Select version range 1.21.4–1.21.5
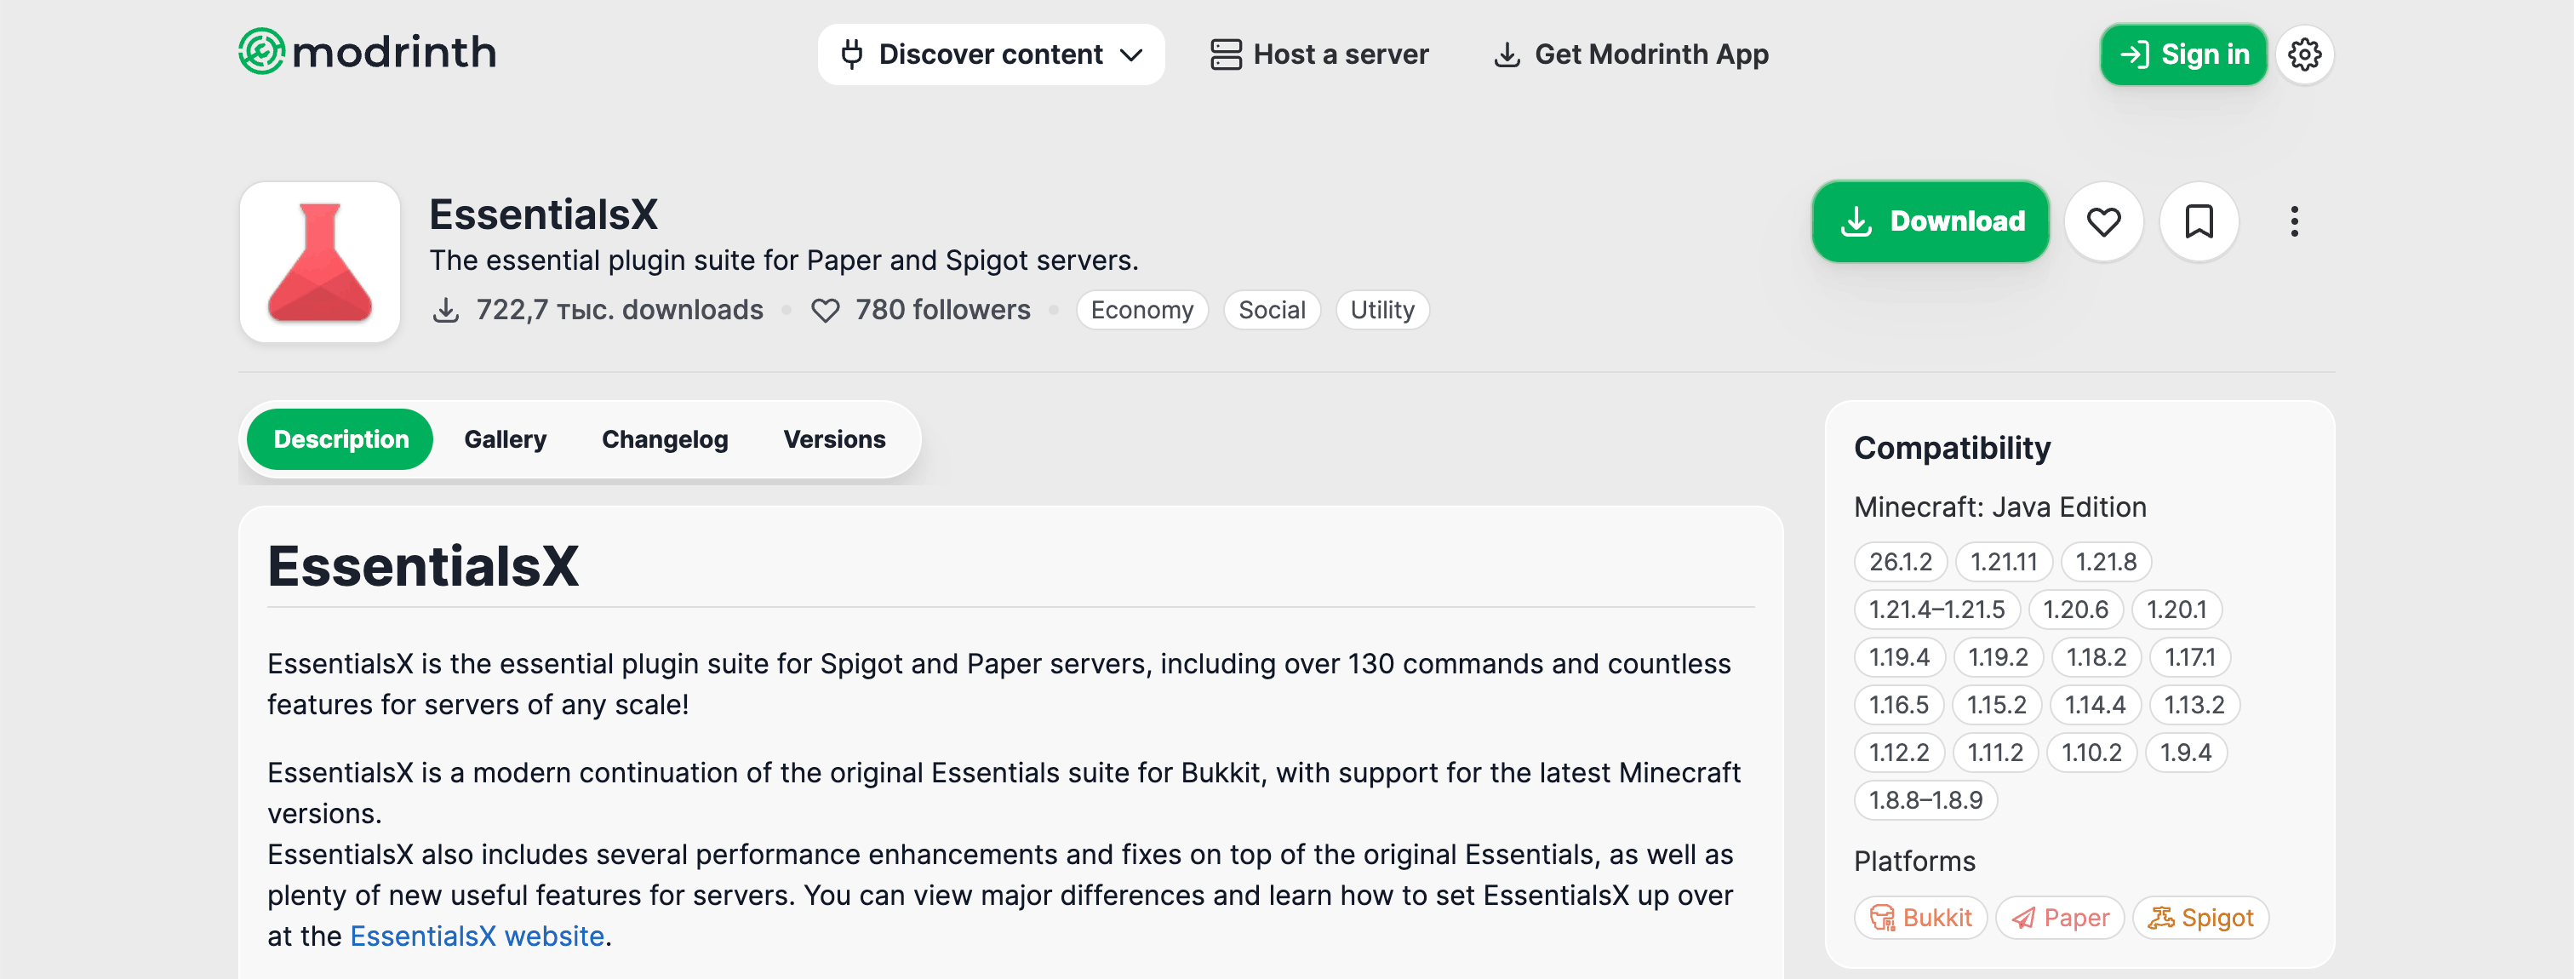Screen dimensions: 2574x979 [x=1936, y=610]
